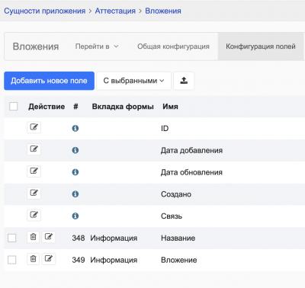Toggle the select-all checkbox in header

(14, 106)
